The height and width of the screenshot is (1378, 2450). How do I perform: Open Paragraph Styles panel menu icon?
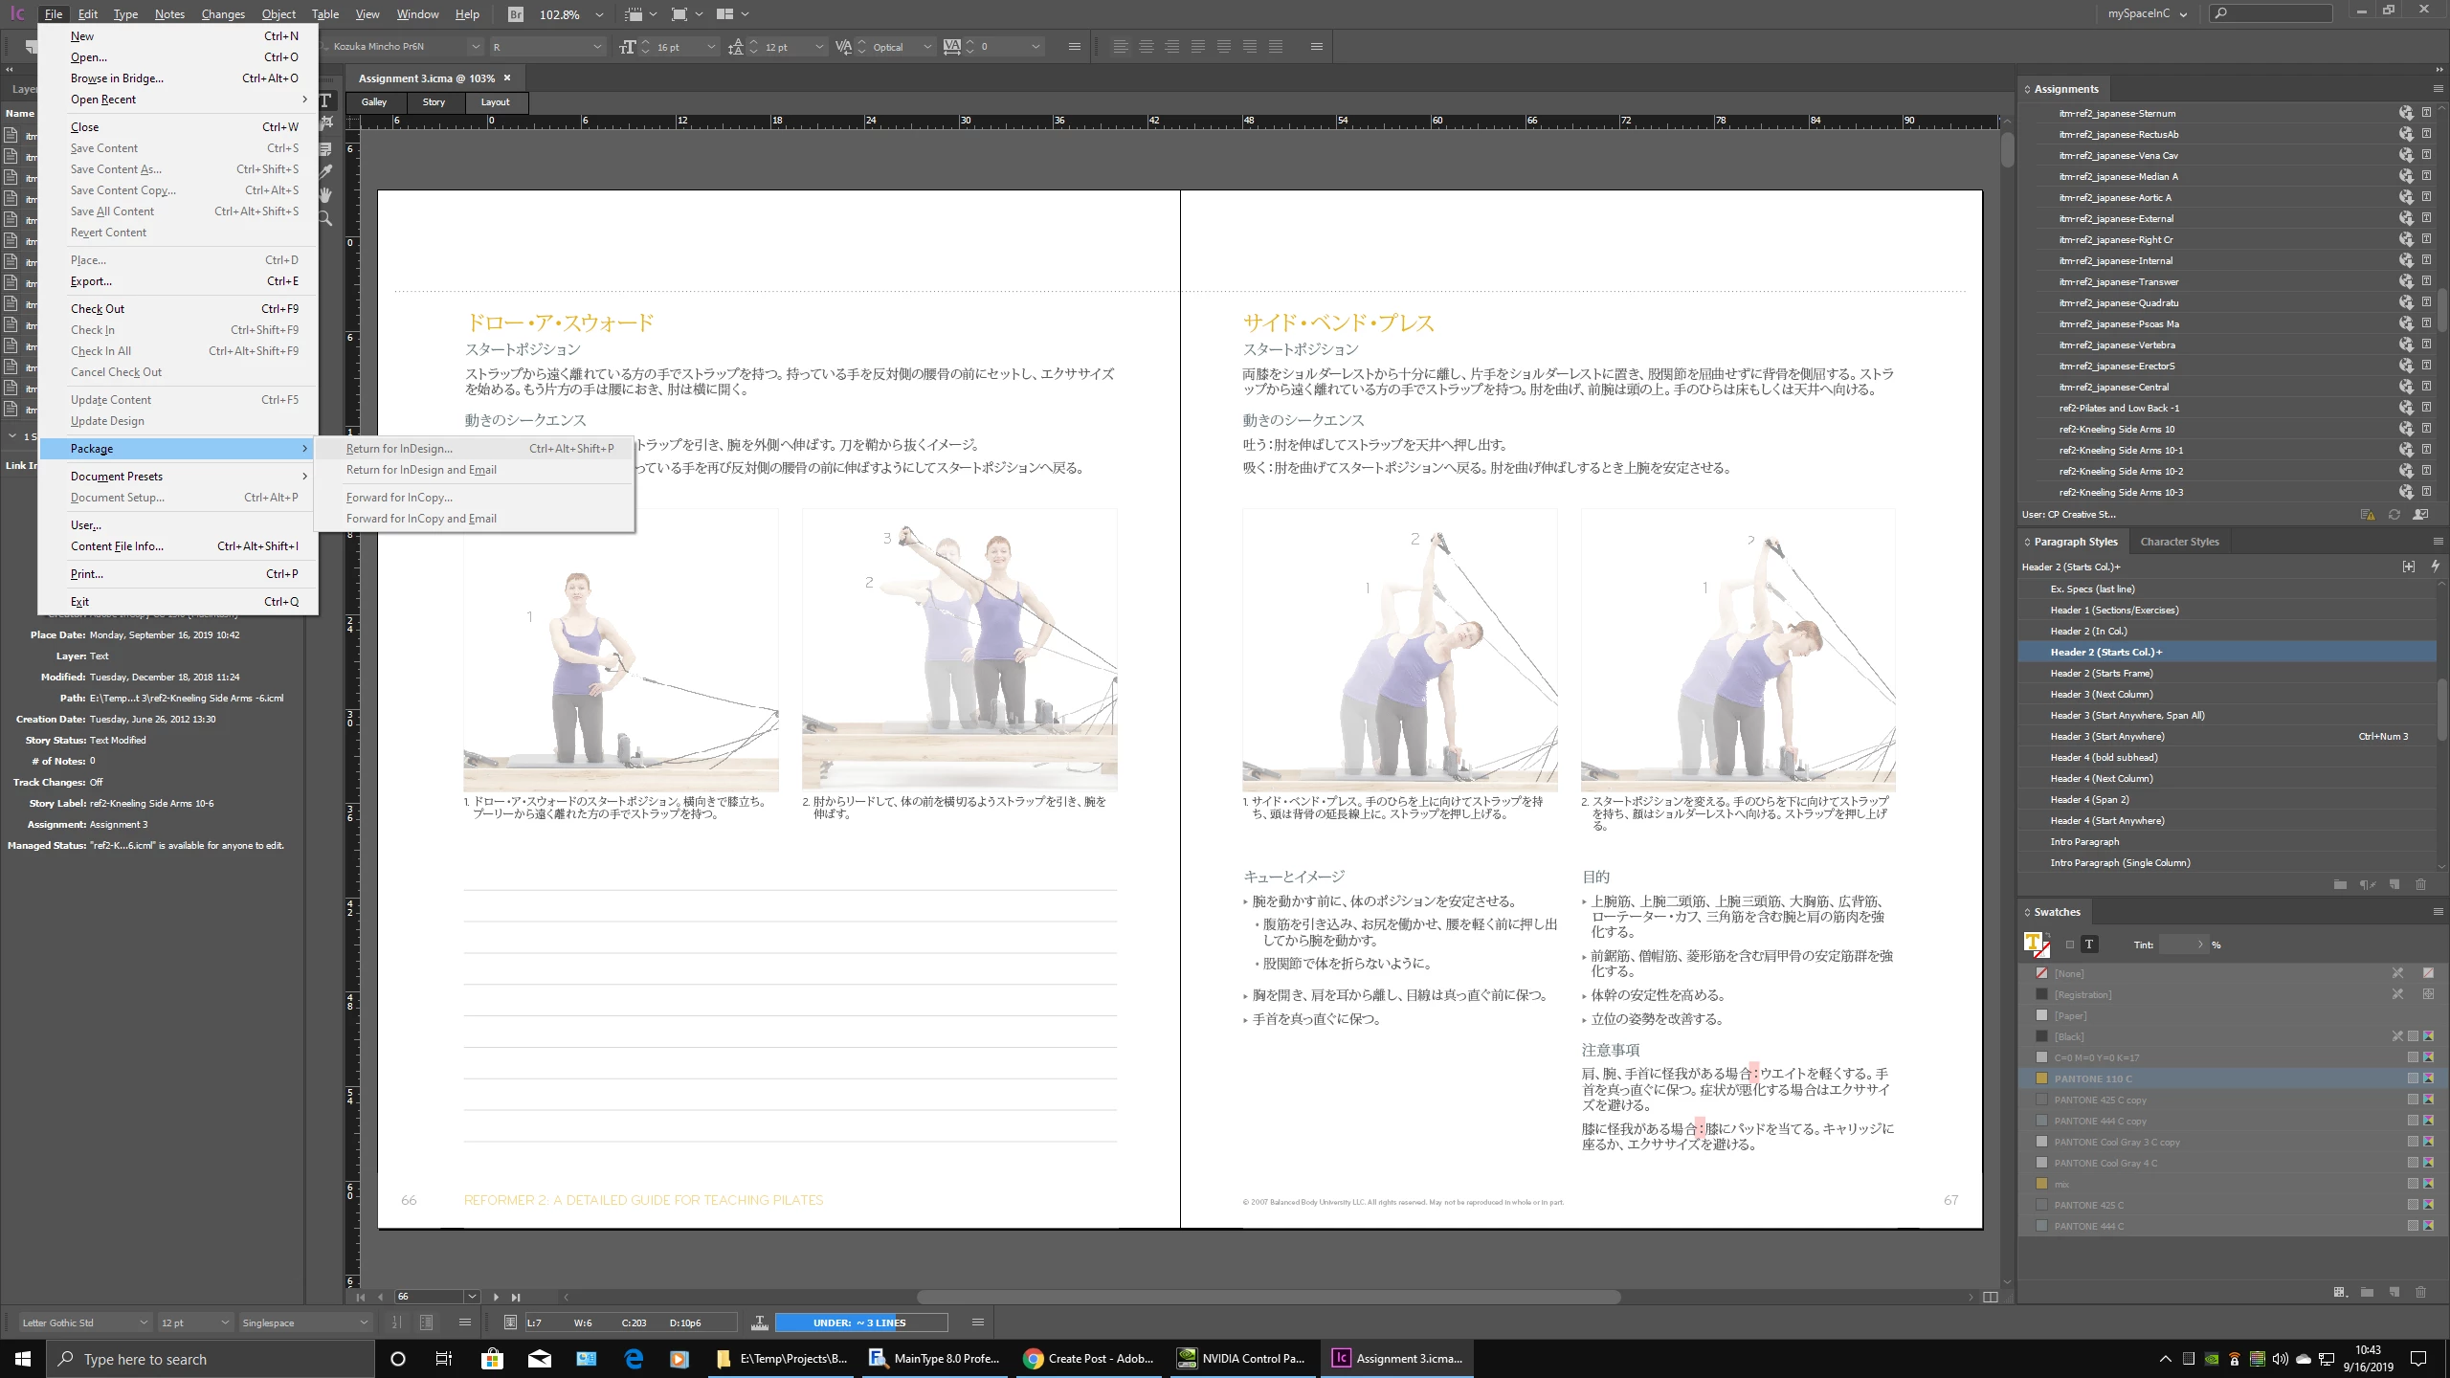coord(2438,542)
